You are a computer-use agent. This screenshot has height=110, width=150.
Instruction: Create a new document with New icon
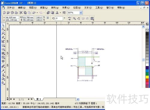[4, 13]
